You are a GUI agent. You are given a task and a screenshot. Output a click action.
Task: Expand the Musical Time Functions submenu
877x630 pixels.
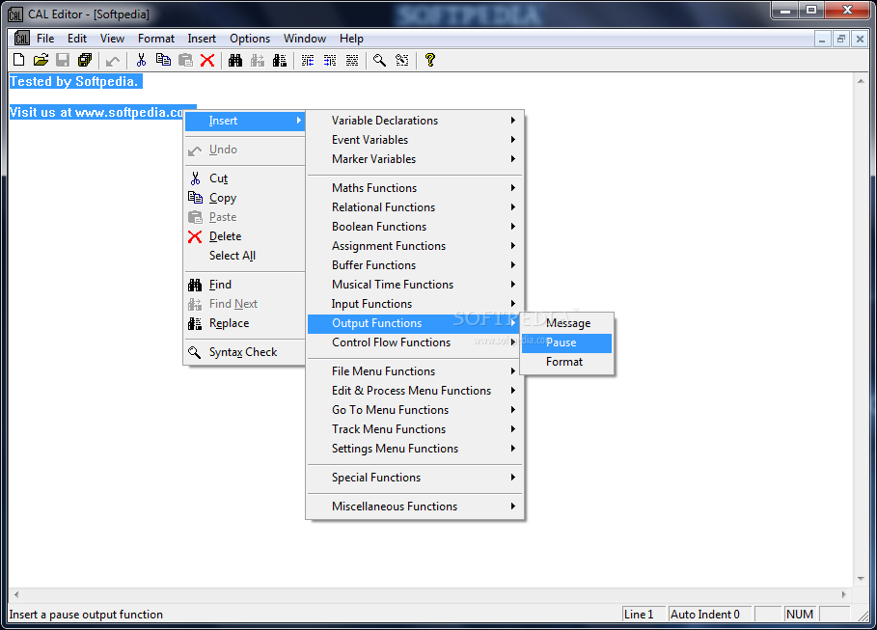click(415, 285)
